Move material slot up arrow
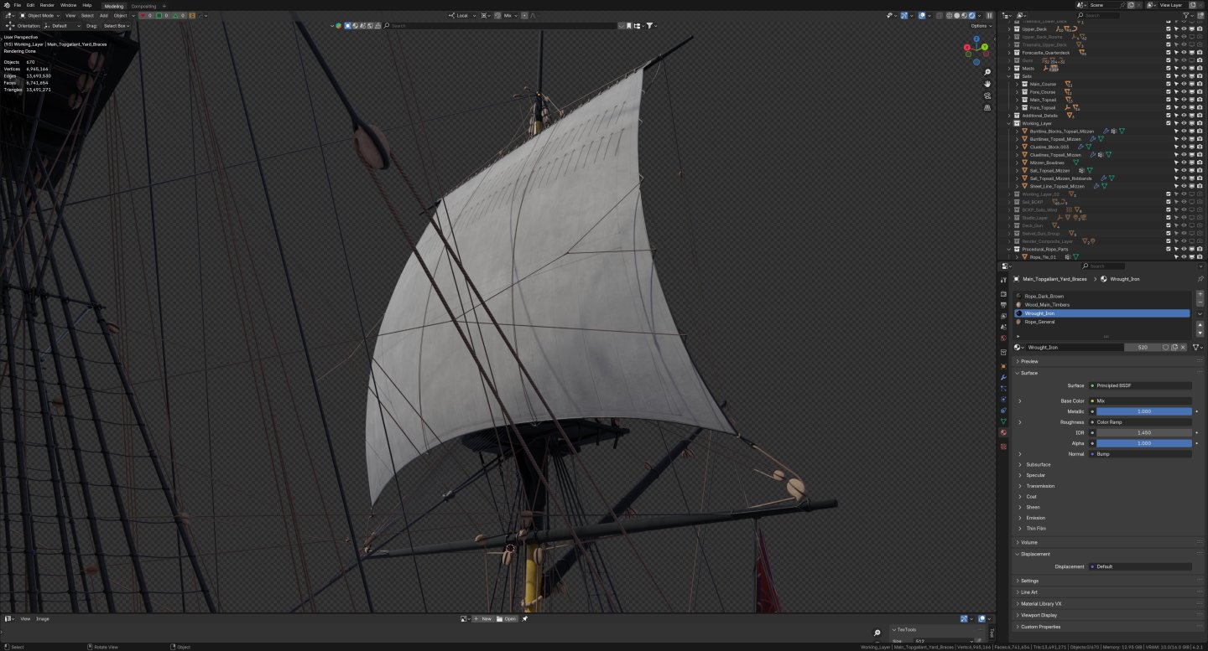Viewport: 1208px width, 651px height. click(x=1200, y=326)
